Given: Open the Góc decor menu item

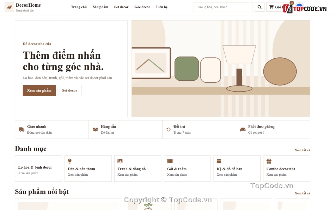Looking at the screenshot, I should click(x=142, y=7).
